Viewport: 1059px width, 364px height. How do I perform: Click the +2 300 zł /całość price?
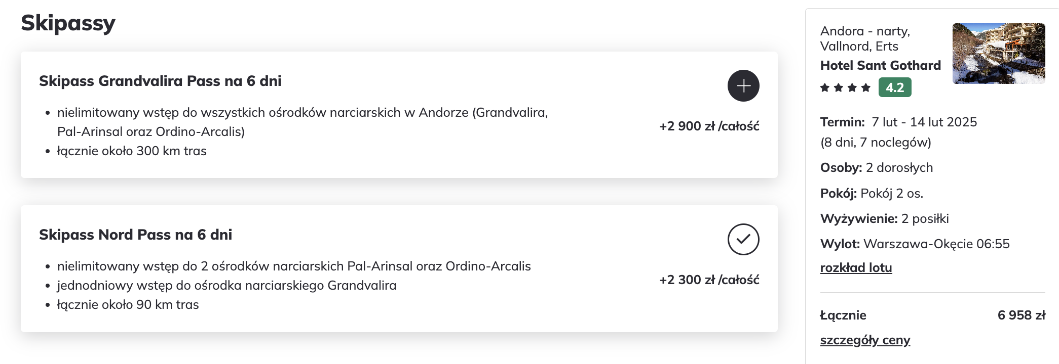coord(709,280)
